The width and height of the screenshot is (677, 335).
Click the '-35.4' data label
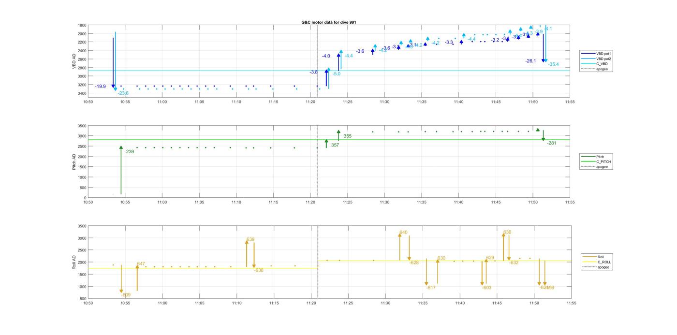553,64
